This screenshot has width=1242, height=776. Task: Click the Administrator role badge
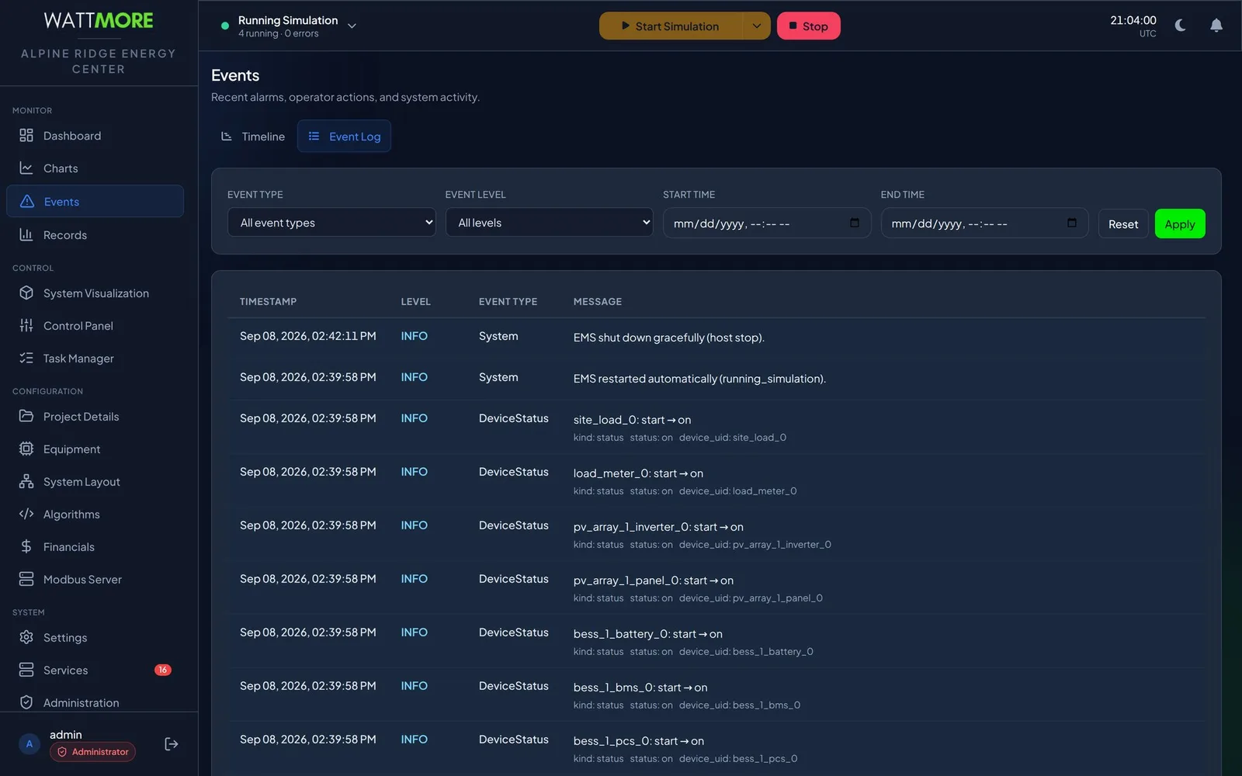coord(93,752)
